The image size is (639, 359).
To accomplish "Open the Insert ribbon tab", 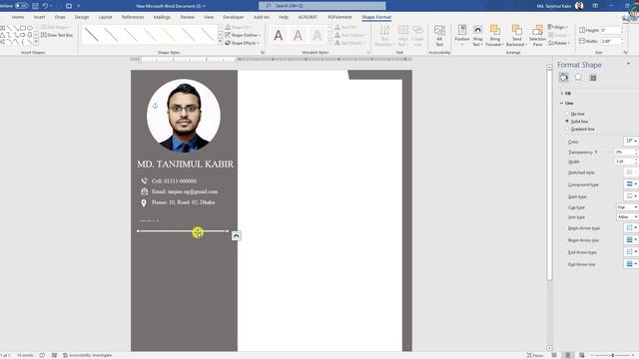I will [39, 17].
